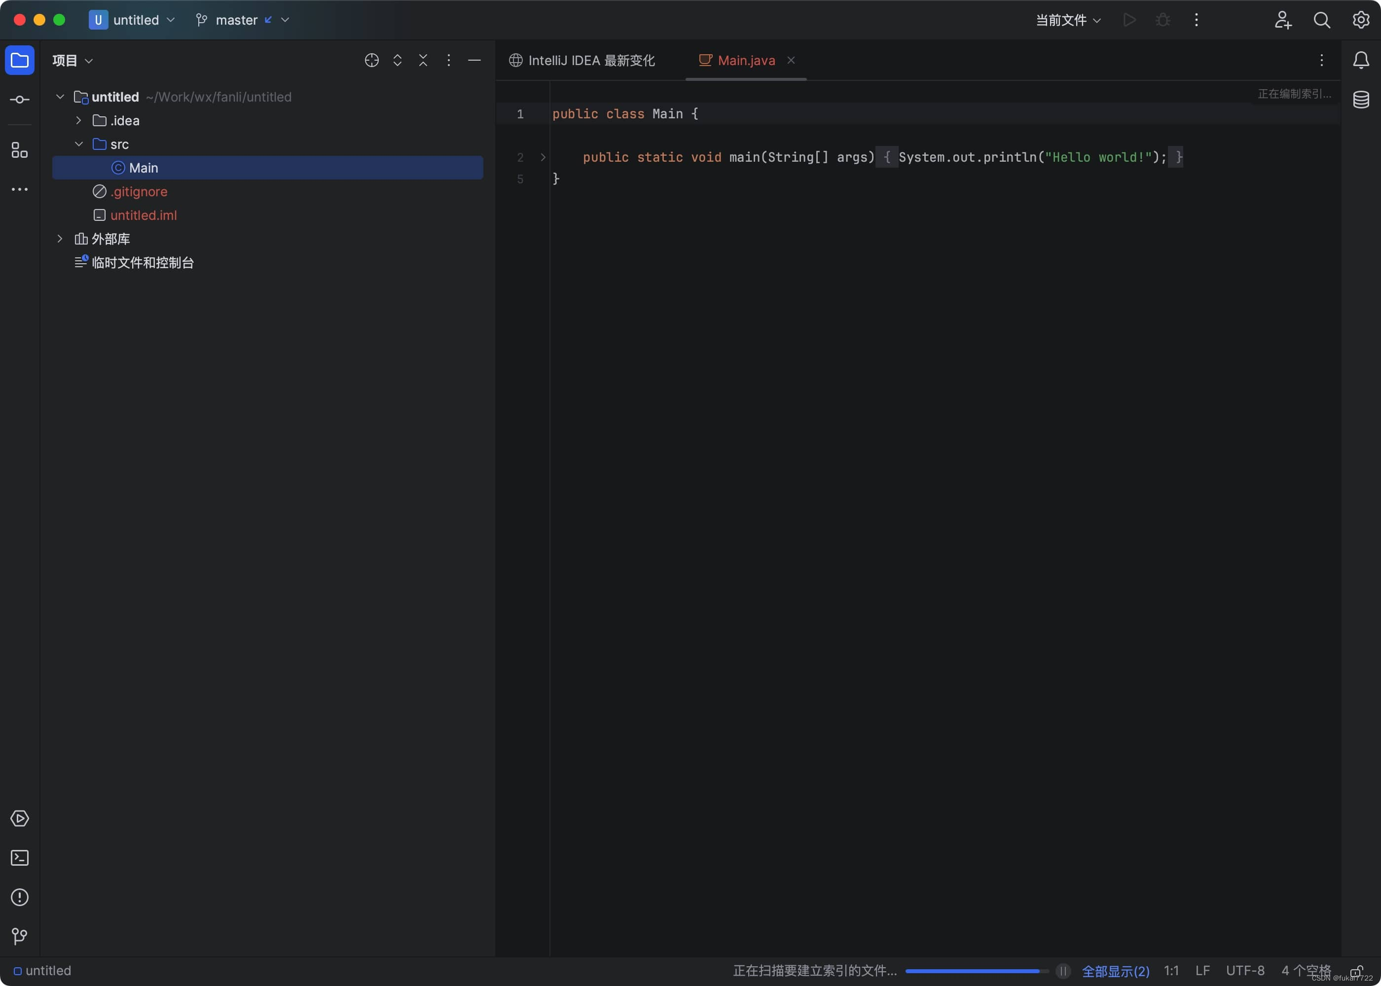Open the debug tool panel icon

1163,20
